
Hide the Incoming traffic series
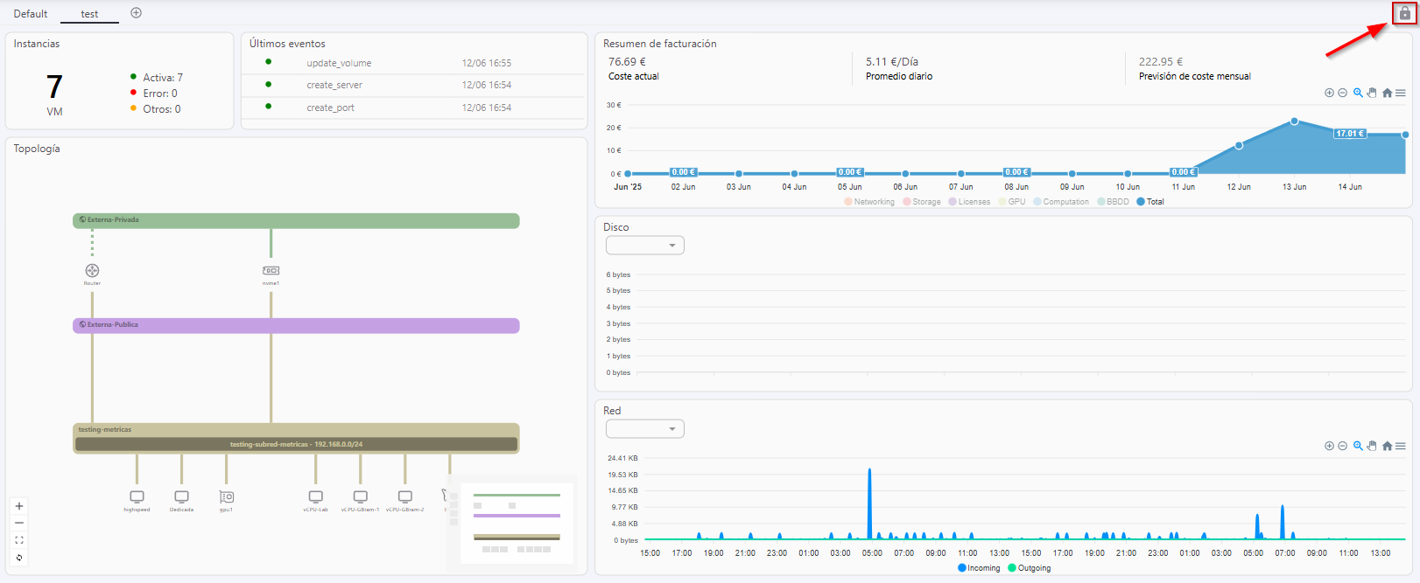pos(979,568)
